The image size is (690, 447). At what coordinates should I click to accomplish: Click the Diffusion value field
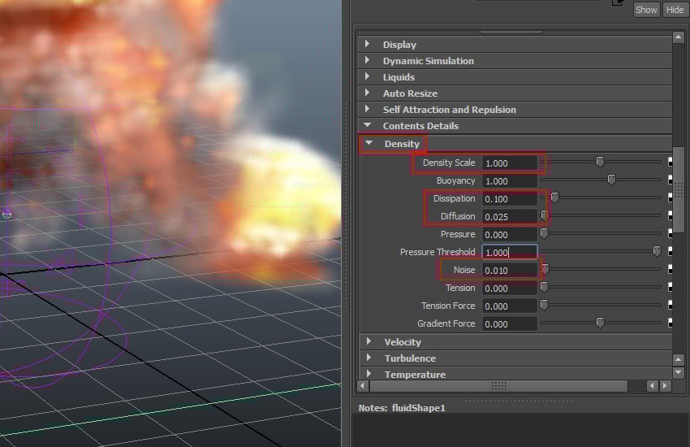pyautogui.click(x=509, y=217)
